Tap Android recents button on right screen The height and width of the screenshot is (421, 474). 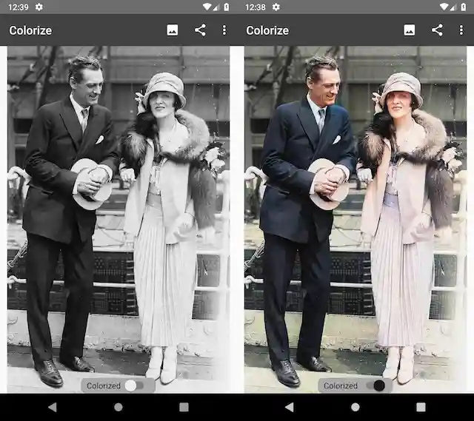pos(421,407)
